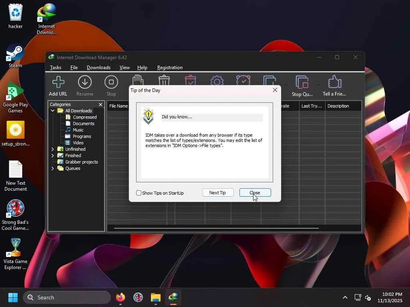The image size is (410, 307).
Task: Select the Vista Game Explorer desktop icon
Action: pos(16,254)
